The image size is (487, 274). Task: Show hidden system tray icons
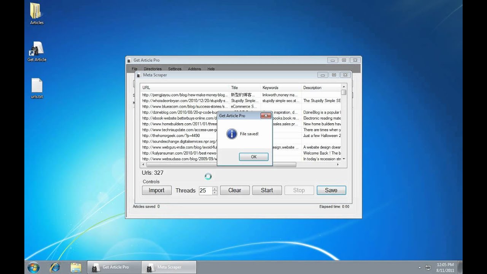pyautogui.click(x=420, y=267)
